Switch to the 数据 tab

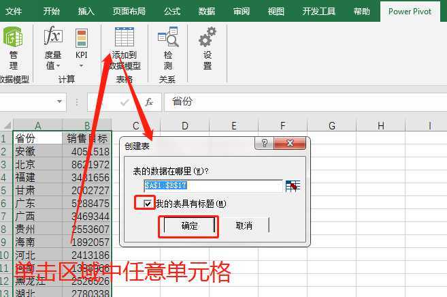pyautogui.click(x=207, y=11)
